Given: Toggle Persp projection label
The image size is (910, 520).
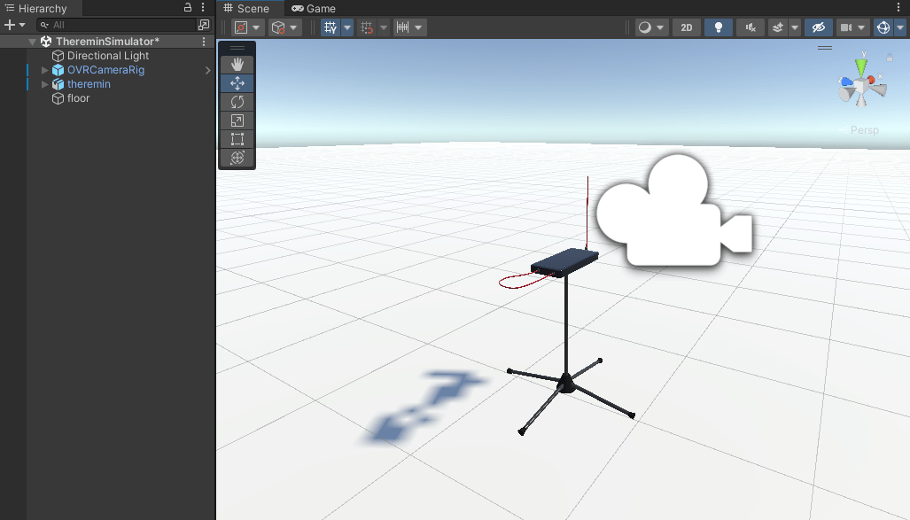Looking at the screenshot, I should [864, 130].
